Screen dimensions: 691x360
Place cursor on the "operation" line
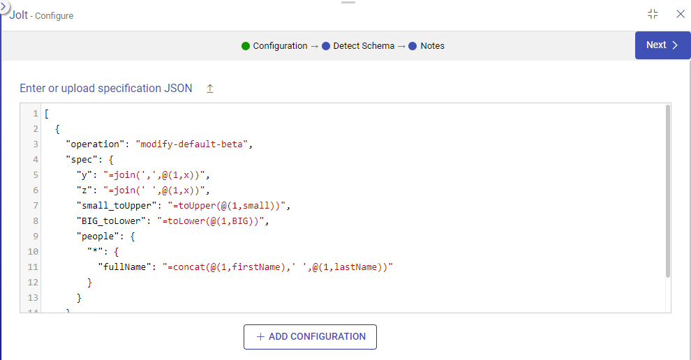coord(158,144)
